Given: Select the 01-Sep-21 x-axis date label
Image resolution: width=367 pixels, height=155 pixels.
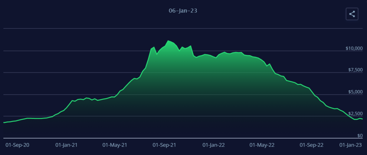Looking at the screenshot, I should (164, 145).
